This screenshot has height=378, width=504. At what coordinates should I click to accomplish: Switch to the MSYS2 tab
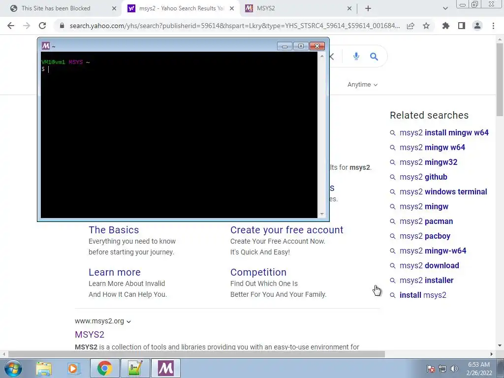(x=299, y=8)
